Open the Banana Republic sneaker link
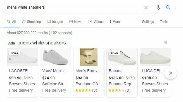The height and width of the screenshot is (102, 183). click(117, 71)
